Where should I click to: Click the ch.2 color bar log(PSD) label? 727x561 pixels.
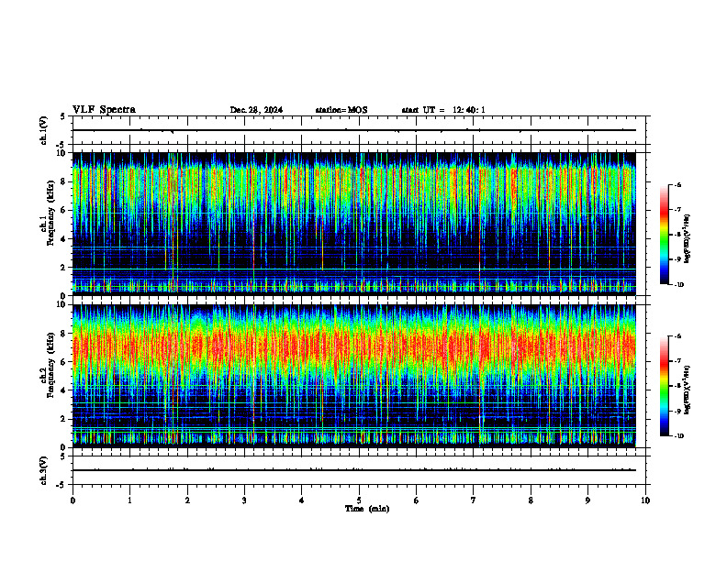(687, 390)
